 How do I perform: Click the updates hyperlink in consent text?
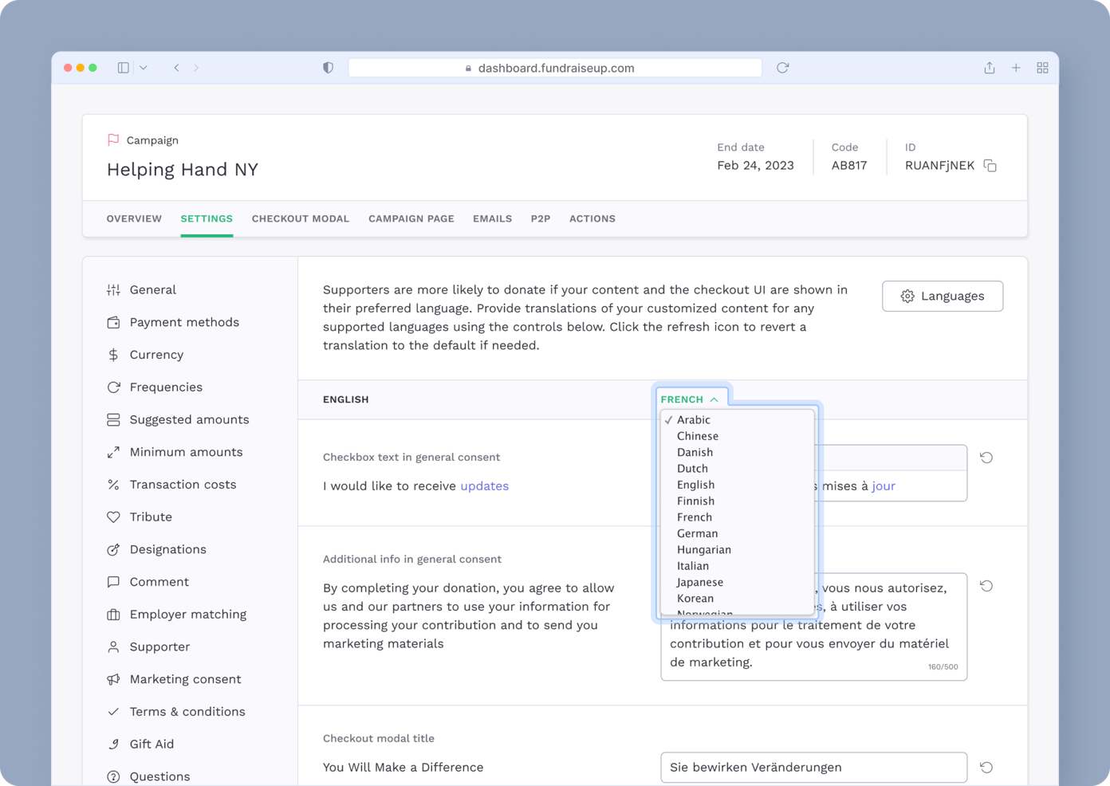pos(484,485)
